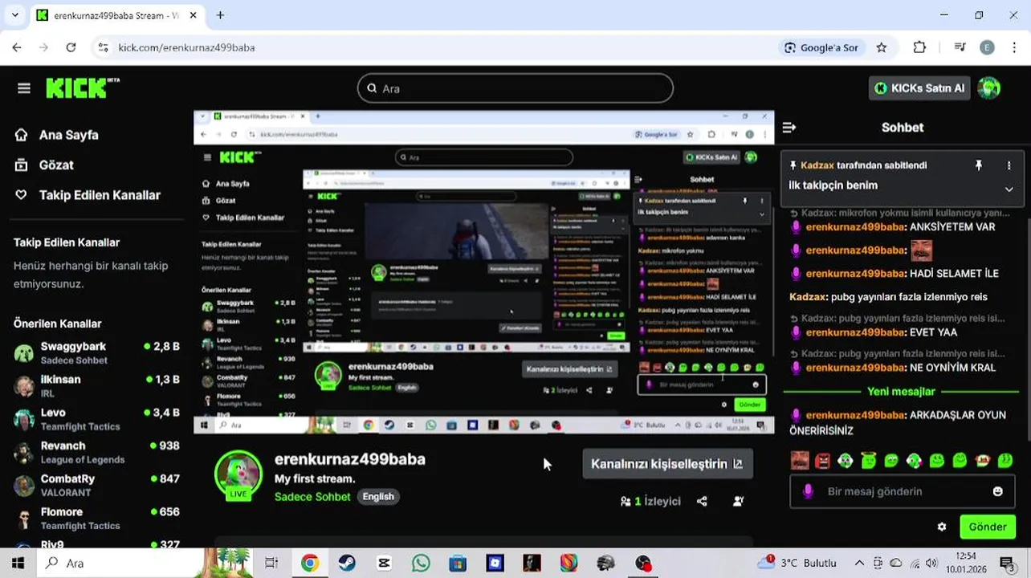
Task: Open the emoji picker smiley in chat input
Action: 998,491
